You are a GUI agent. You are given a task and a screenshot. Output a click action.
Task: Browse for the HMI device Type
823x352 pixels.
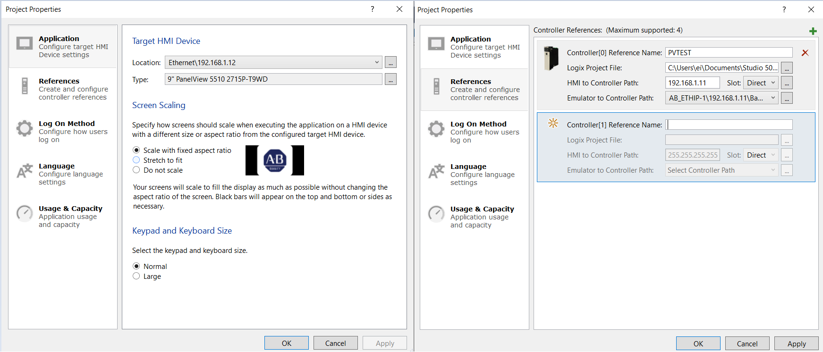[x=390, y=79]
